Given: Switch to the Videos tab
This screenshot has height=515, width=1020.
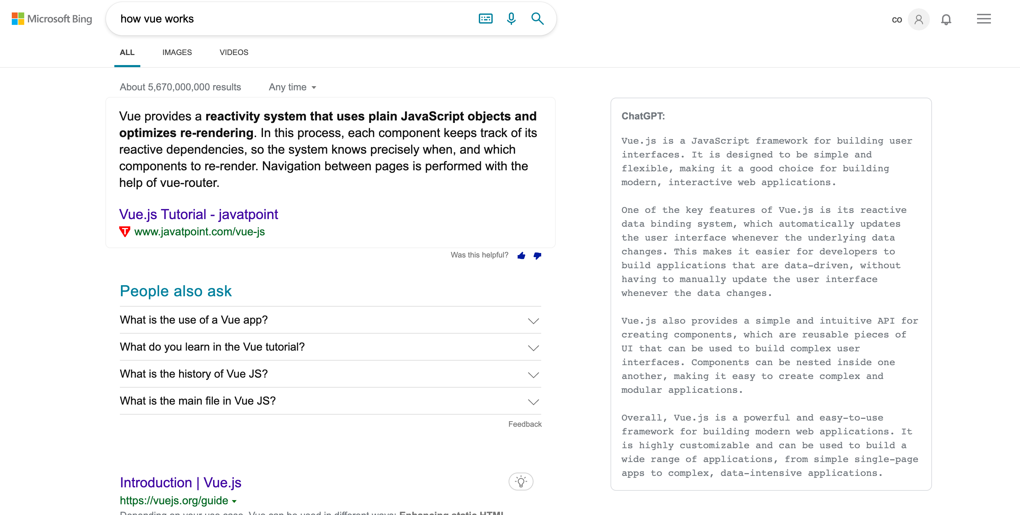Looking at the screenshot, I should [x=234, y=52].
